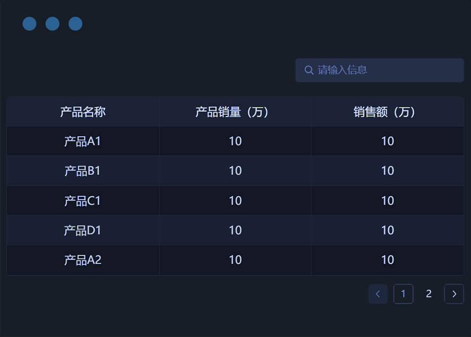Click the 销售额（万） column header
The width and height of the screenshot is (471, 337).
[387, 112]
